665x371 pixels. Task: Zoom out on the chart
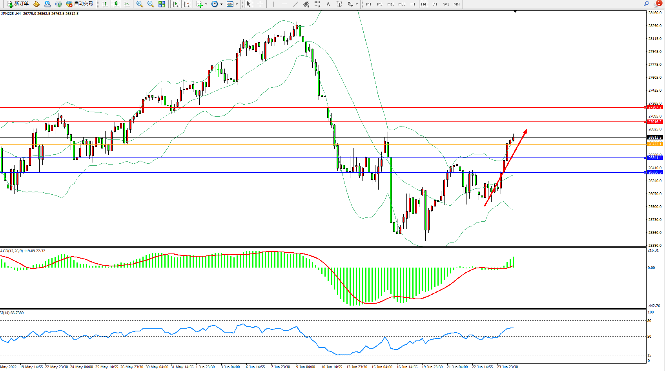(x=150, y=4)
